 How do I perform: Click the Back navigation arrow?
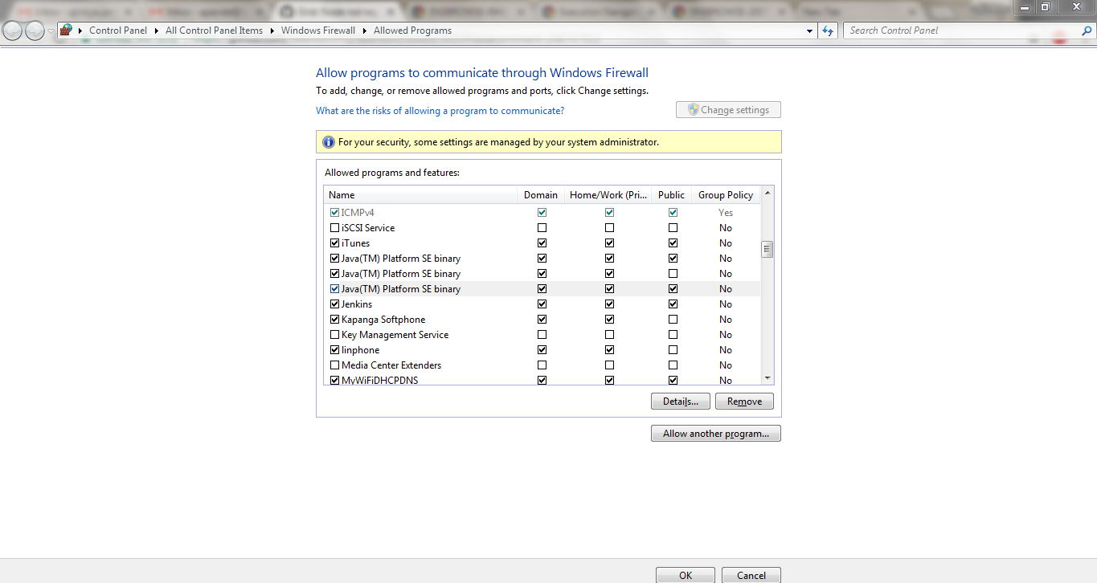pyautogui.click(x=11, y=30)
